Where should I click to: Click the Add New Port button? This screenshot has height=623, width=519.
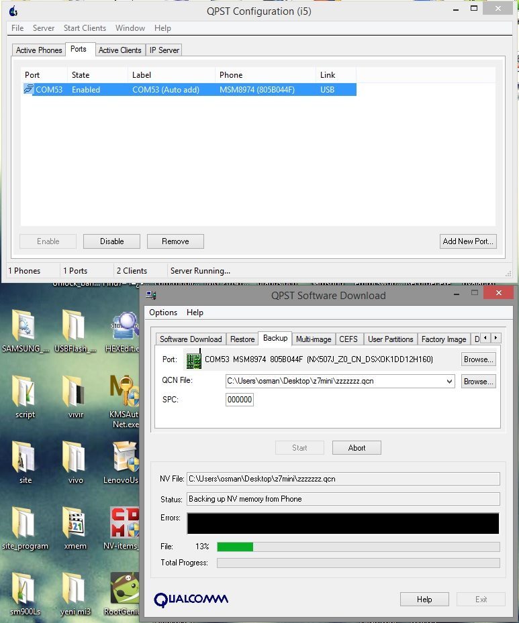tap(468, 241)
